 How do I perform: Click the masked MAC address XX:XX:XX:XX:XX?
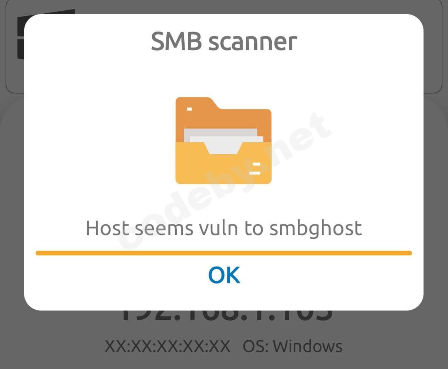(x=168, y=347)
